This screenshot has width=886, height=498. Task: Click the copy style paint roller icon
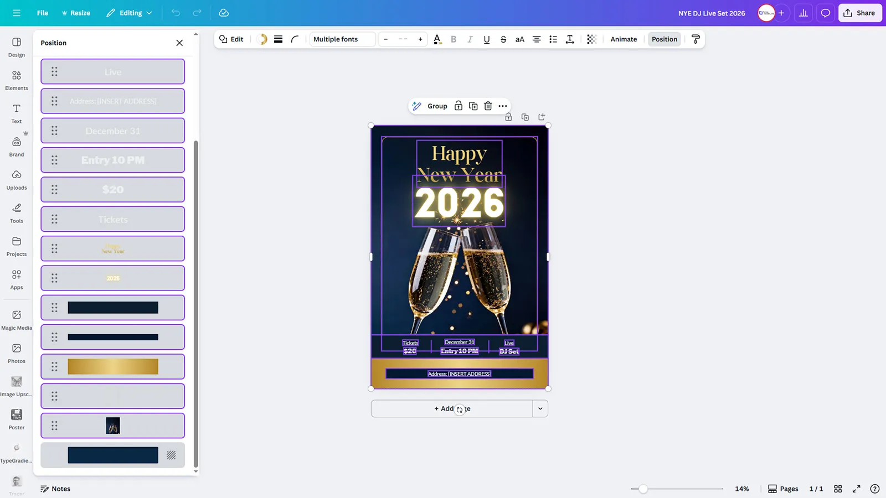coord(696,39)
